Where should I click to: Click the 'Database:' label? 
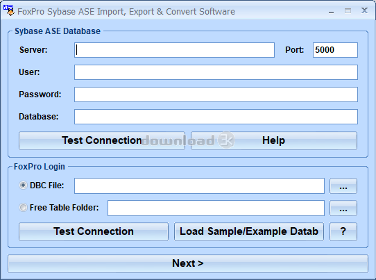39,117
